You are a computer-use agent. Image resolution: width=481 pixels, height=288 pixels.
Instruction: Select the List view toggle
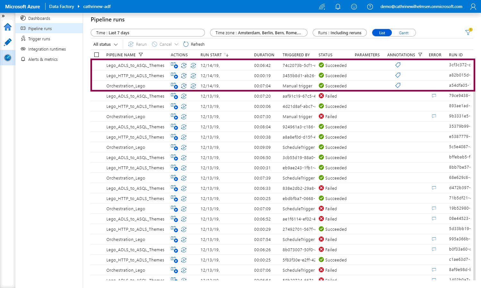[x=382, y=33]
